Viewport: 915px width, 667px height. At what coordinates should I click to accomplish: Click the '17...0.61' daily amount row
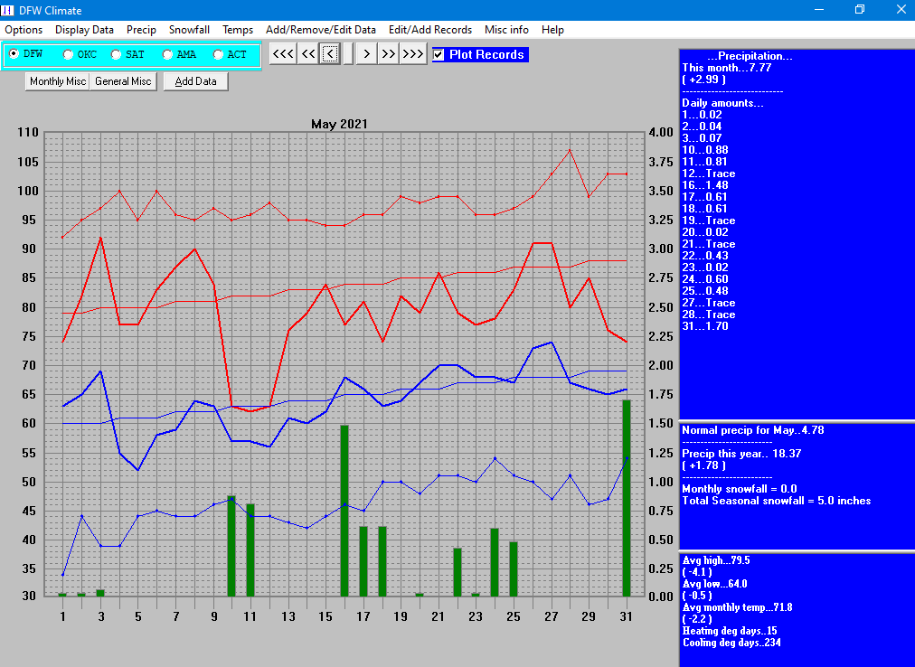[x=704, y=197]
